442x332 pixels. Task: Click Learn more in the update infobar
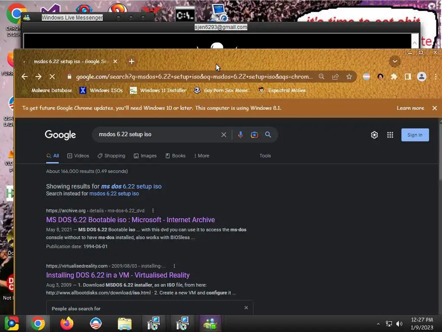tap(410, 108)
